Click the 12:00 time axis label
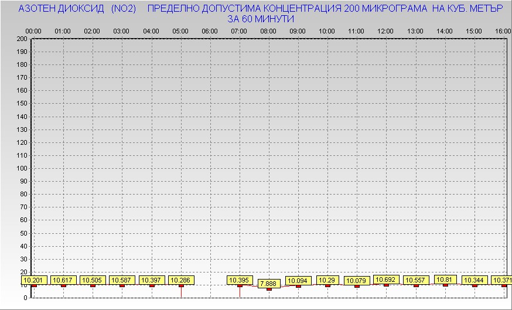The height and width of the screenshot is (310, 512). (x=385, y=30)
